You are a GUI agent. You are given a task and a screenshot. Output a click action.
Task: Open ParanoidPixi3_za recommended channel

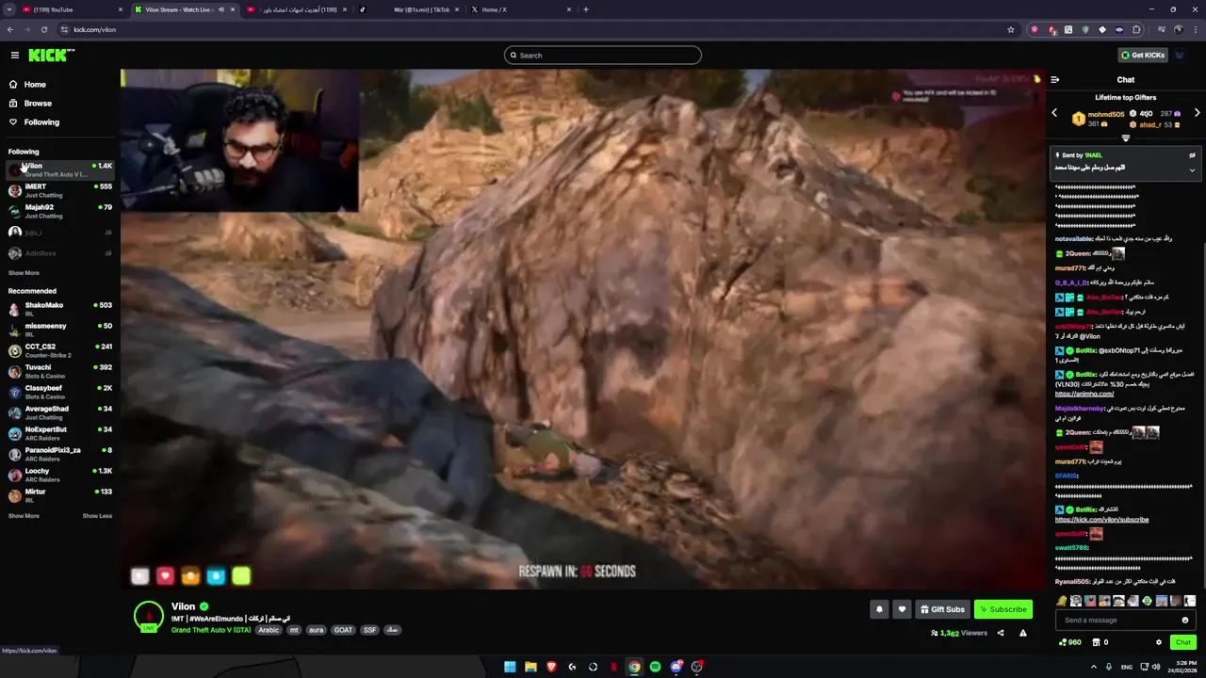(60, 454)
